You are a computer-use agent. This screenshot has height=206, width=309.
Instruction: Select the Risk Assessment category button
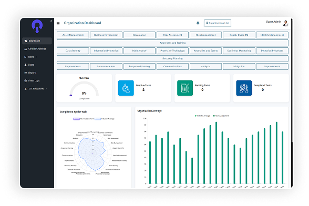[x=172, y=35]
